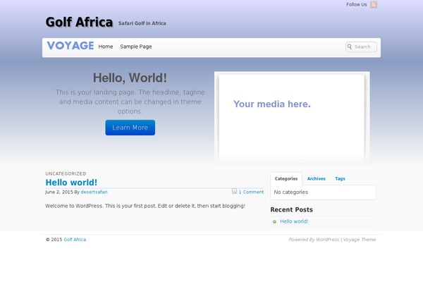Switch to the Archives tab

(317, 179)
